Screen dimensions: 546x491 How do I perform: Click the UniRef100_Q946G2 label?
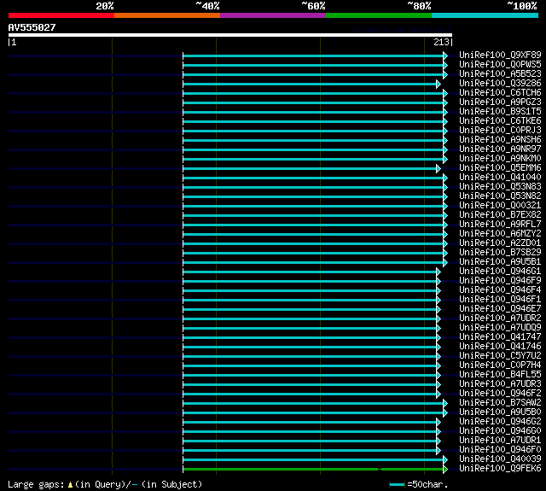point(500,422)
